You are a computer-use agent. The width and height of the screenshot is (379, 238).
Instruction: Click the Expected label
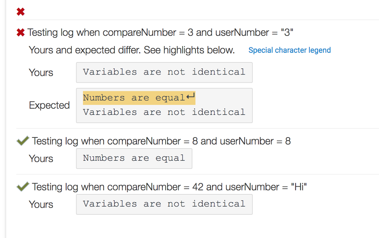tap(49, 105)
